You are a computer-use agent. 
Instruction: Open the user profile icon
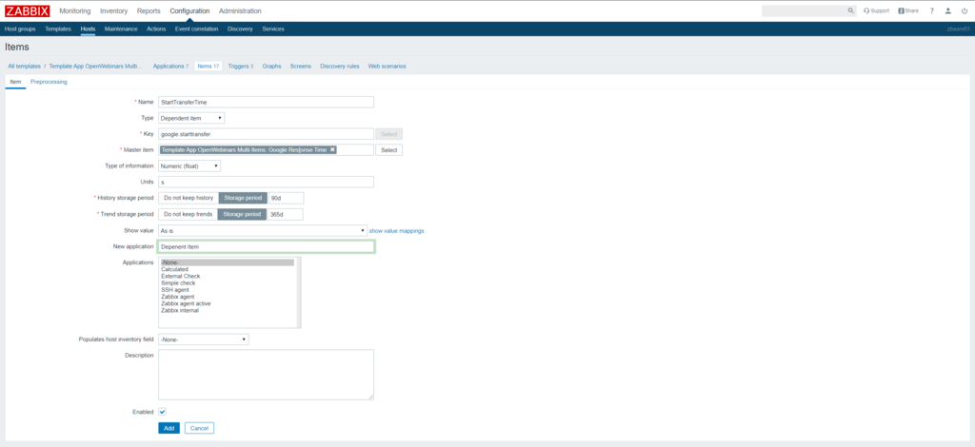pyautogui.click(x=947, y=10)
